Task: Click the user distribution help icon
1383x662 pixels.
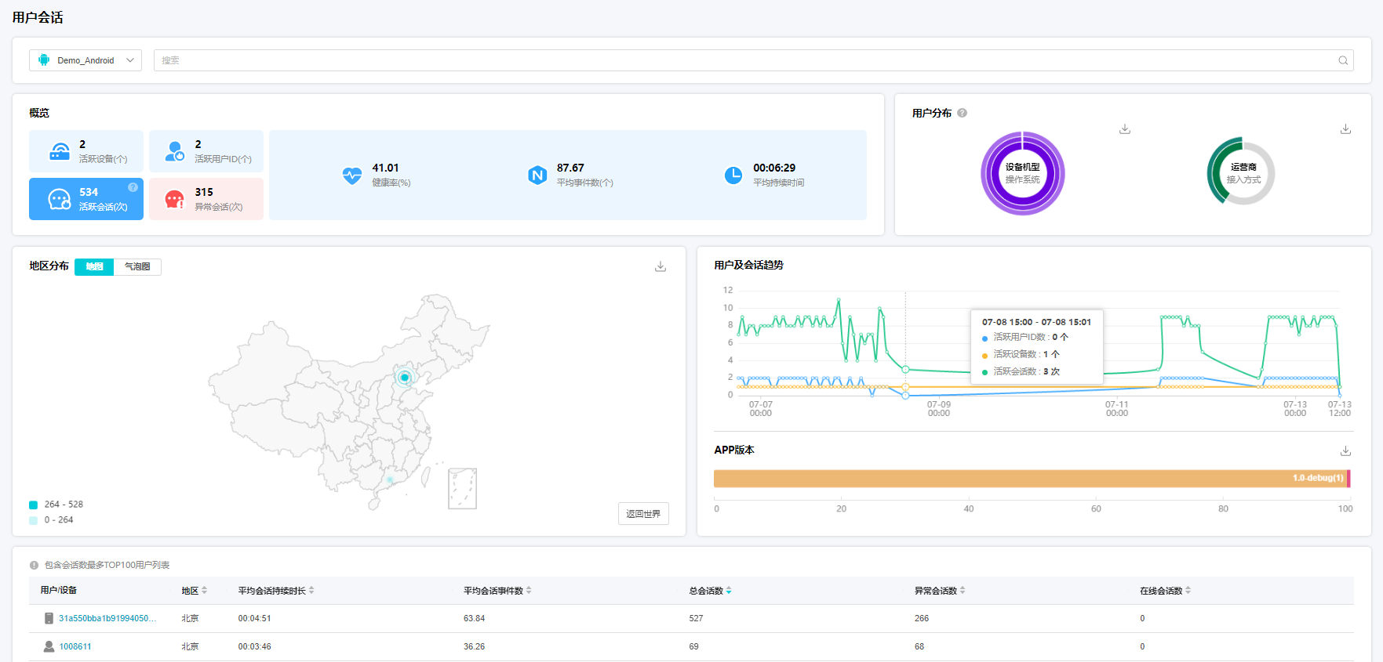Action: (962, 113)
